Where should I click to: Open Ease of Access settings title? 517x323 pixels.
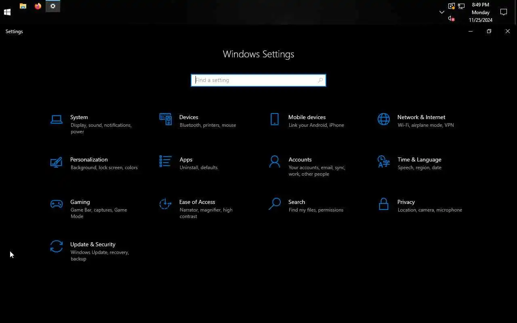coord(197,202)
